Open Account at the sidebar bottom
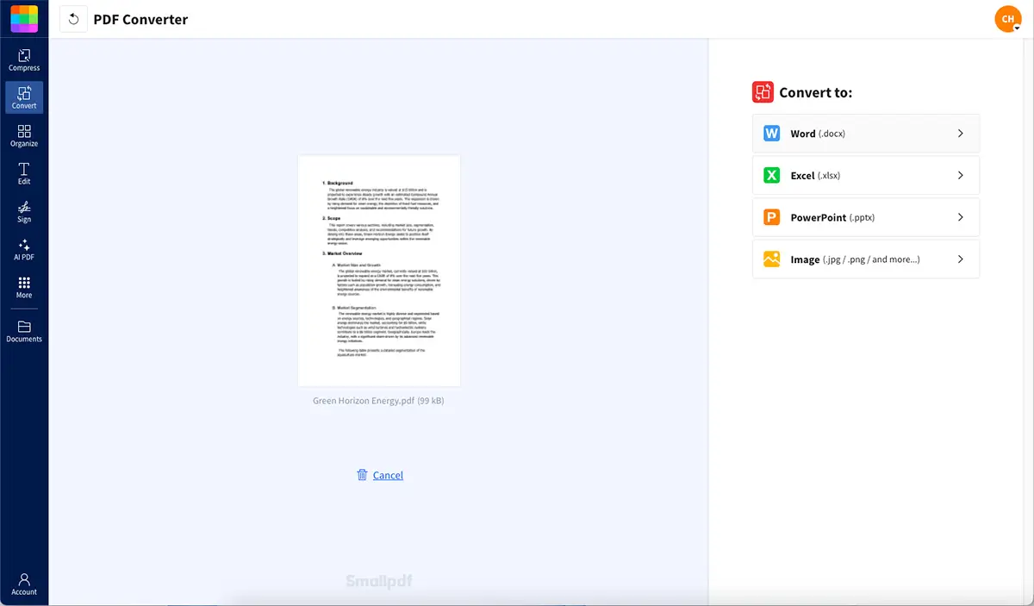Image resolution: width=1034 pixels, height=606 pixels. [x=24, y=584]
